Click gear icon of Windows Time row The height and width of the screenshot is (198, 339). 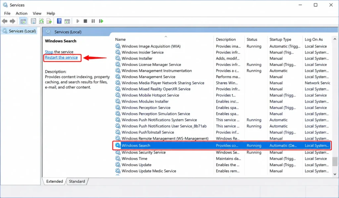(118, 158)
